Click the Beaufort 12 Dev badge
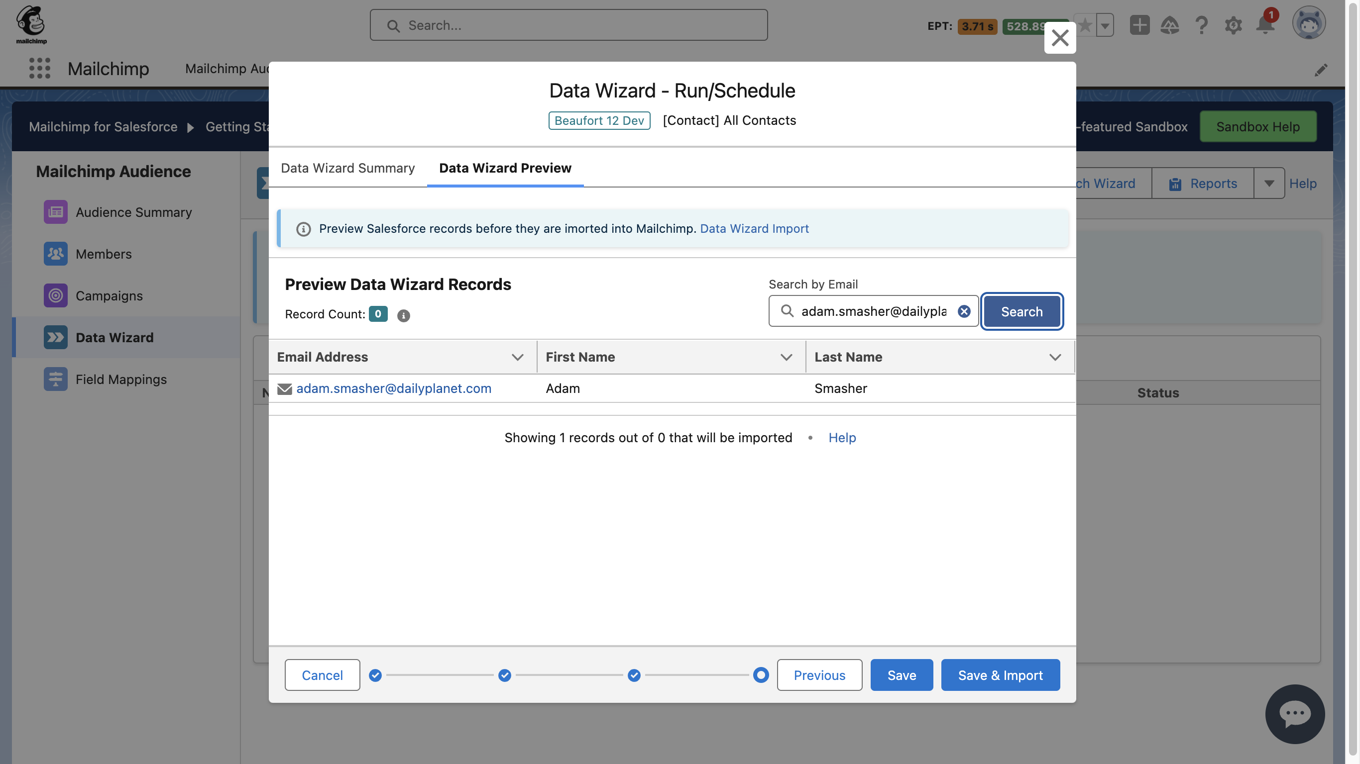This screenshot has height=764, width=1360. pyautogui.click(x=599, y=120)
